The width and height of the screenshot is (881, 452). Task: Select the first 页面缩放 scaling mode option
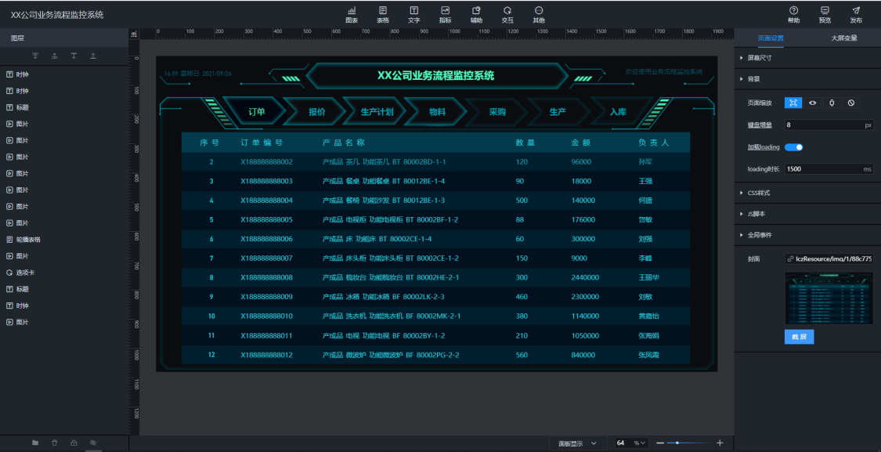[x=793, y=103]
